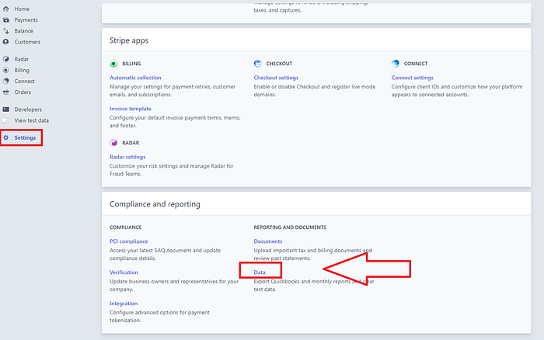Select Customers in the sidebar

point(27,42)
